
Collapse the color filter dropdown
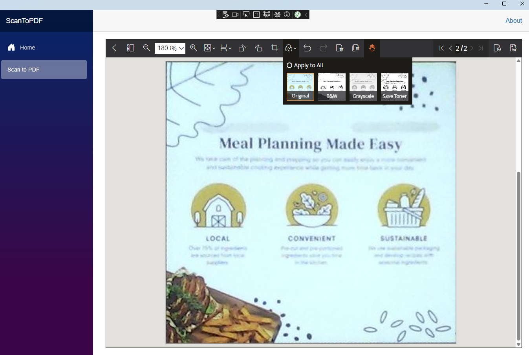tap(291, 48)
